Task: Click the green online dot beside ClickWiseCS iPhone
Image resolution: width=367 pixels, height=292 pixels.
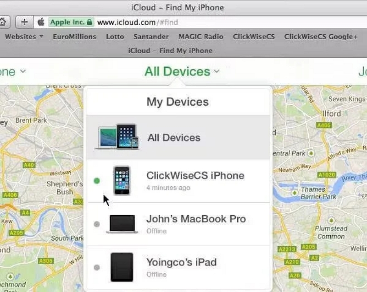Action: coord(96,180)
